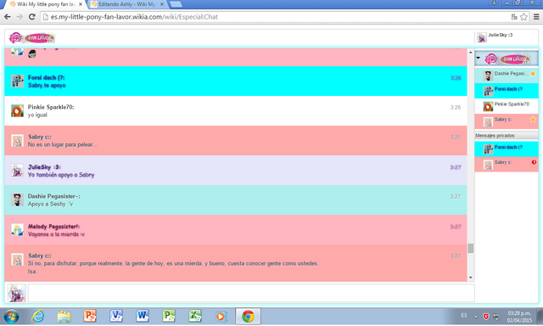Open the JulieSky :3 profile header
Screen dimensions: 543x326
tap(507, 37)
